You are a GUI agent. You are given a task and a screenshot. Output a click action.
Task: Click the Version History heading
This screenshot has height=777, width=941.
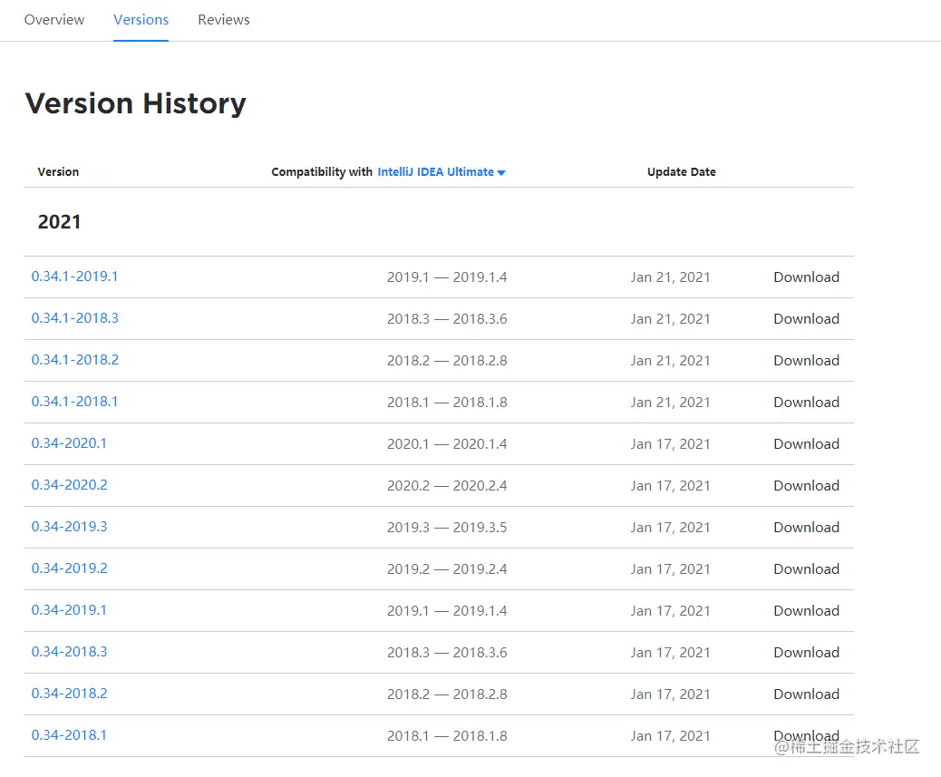coord(136,103)
